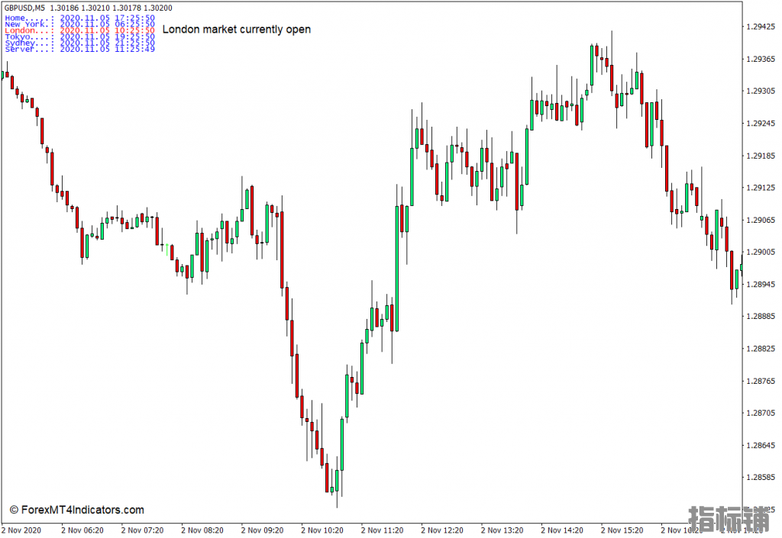This screenshot has width=782, height=538.
Task: Click the '2 Nov 13:20' time label
Action: click(502, 530)
